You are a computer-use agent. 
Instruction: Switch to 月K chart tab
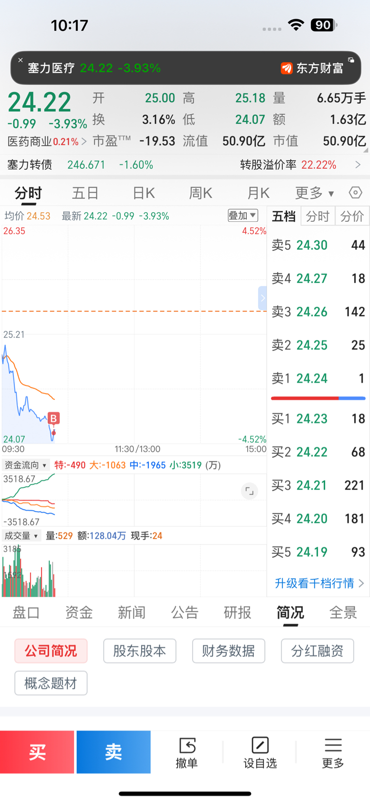pos(258,193)
